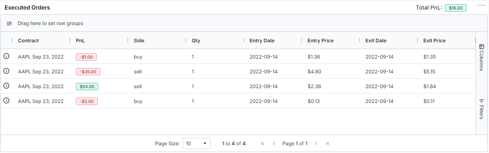This screenshot has height=153, width=489.
Task: Sort by the Side column header
Action: pos(139,41)
